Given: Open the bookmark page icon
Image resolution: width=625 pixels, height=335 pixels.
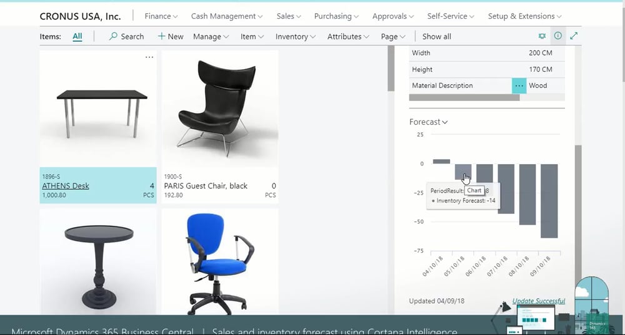Looking at the screenshot, I should click(542, 36).
